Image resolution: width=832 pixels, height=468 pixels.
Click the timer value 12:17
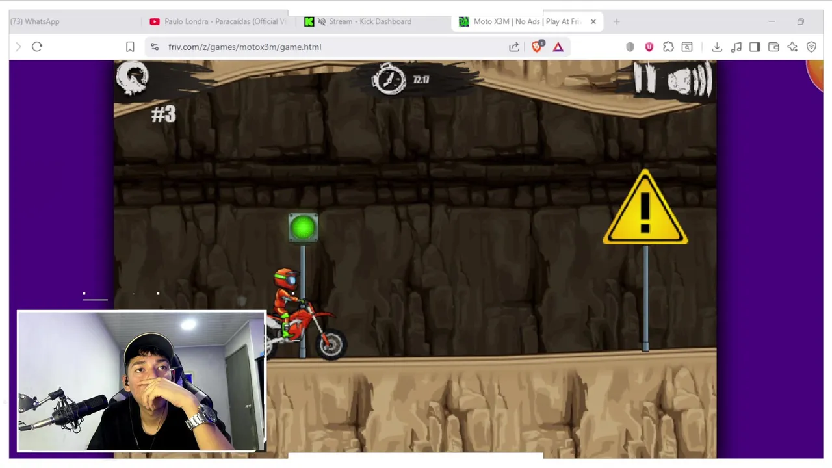[x=421, y=79]
